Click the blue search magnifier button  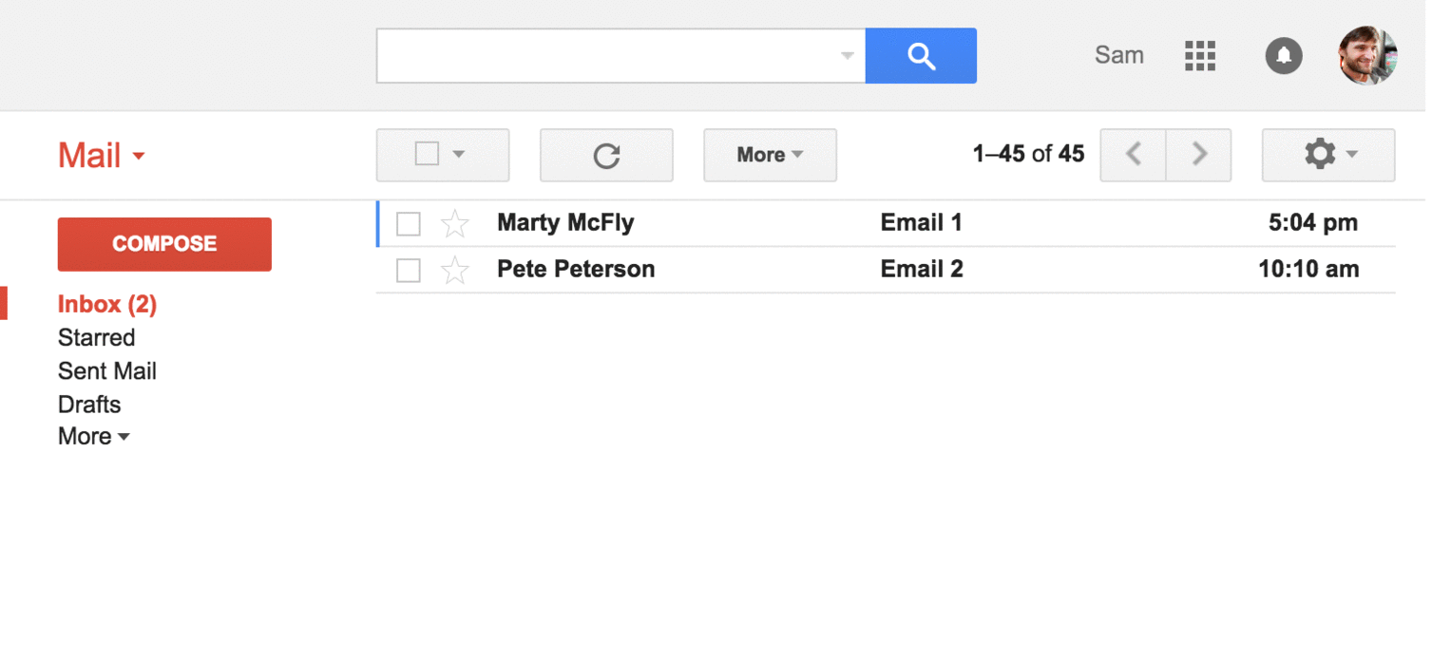[921, 56]
